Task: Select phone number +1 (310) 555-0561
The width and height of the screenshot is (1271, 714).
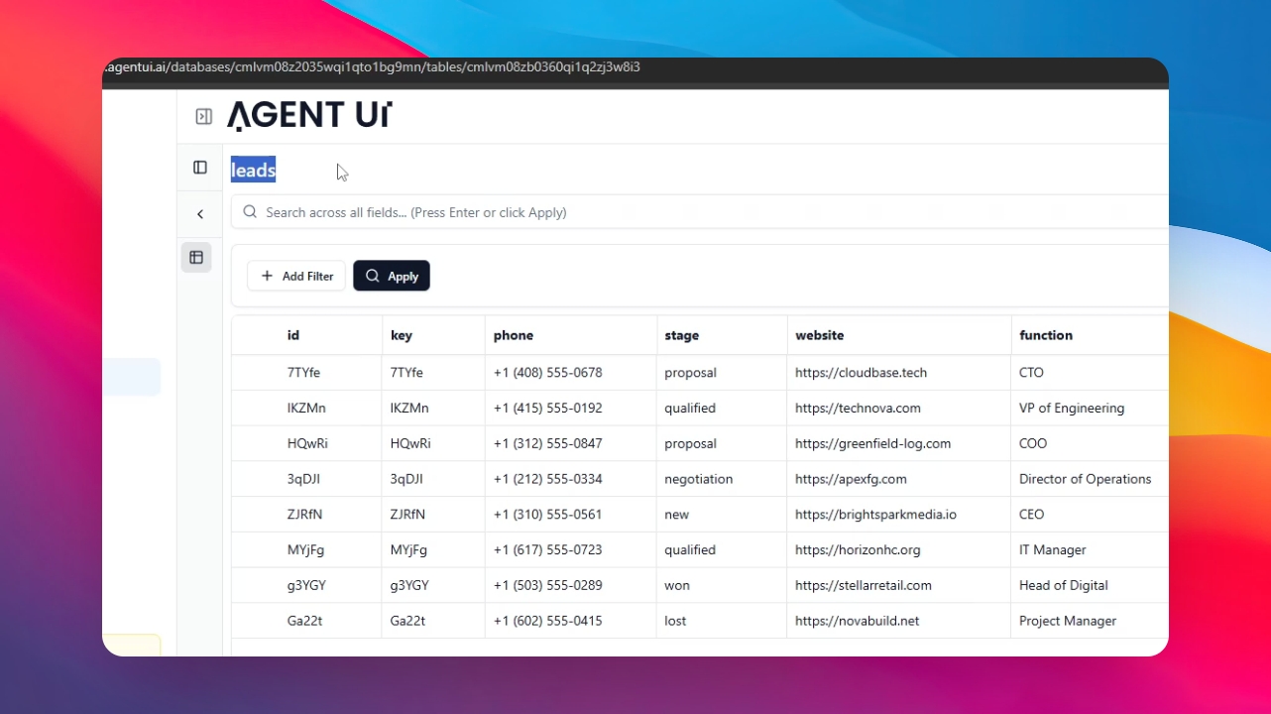Action: click(x=548, y=515)
